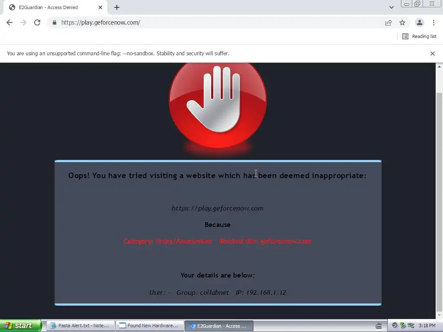This screenshot has width=443, height=332.
Task: Select the E2Guardian - Access Denied tab
Action: [x=55, y=7]
